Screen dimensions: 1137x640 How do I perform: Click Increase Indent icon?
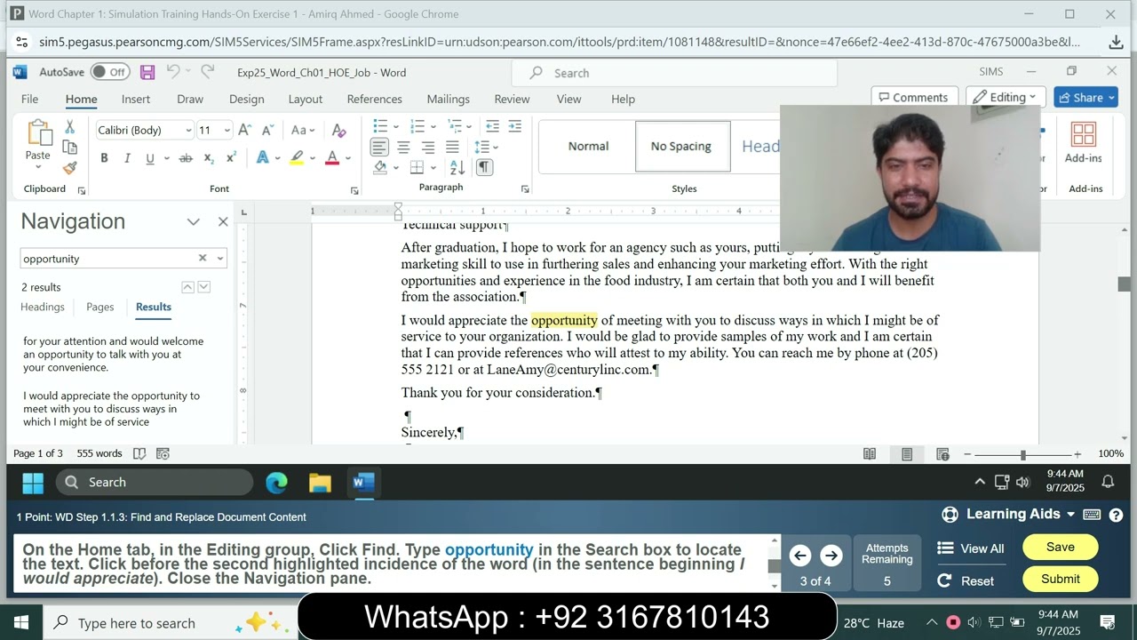[x=515, y=126]
